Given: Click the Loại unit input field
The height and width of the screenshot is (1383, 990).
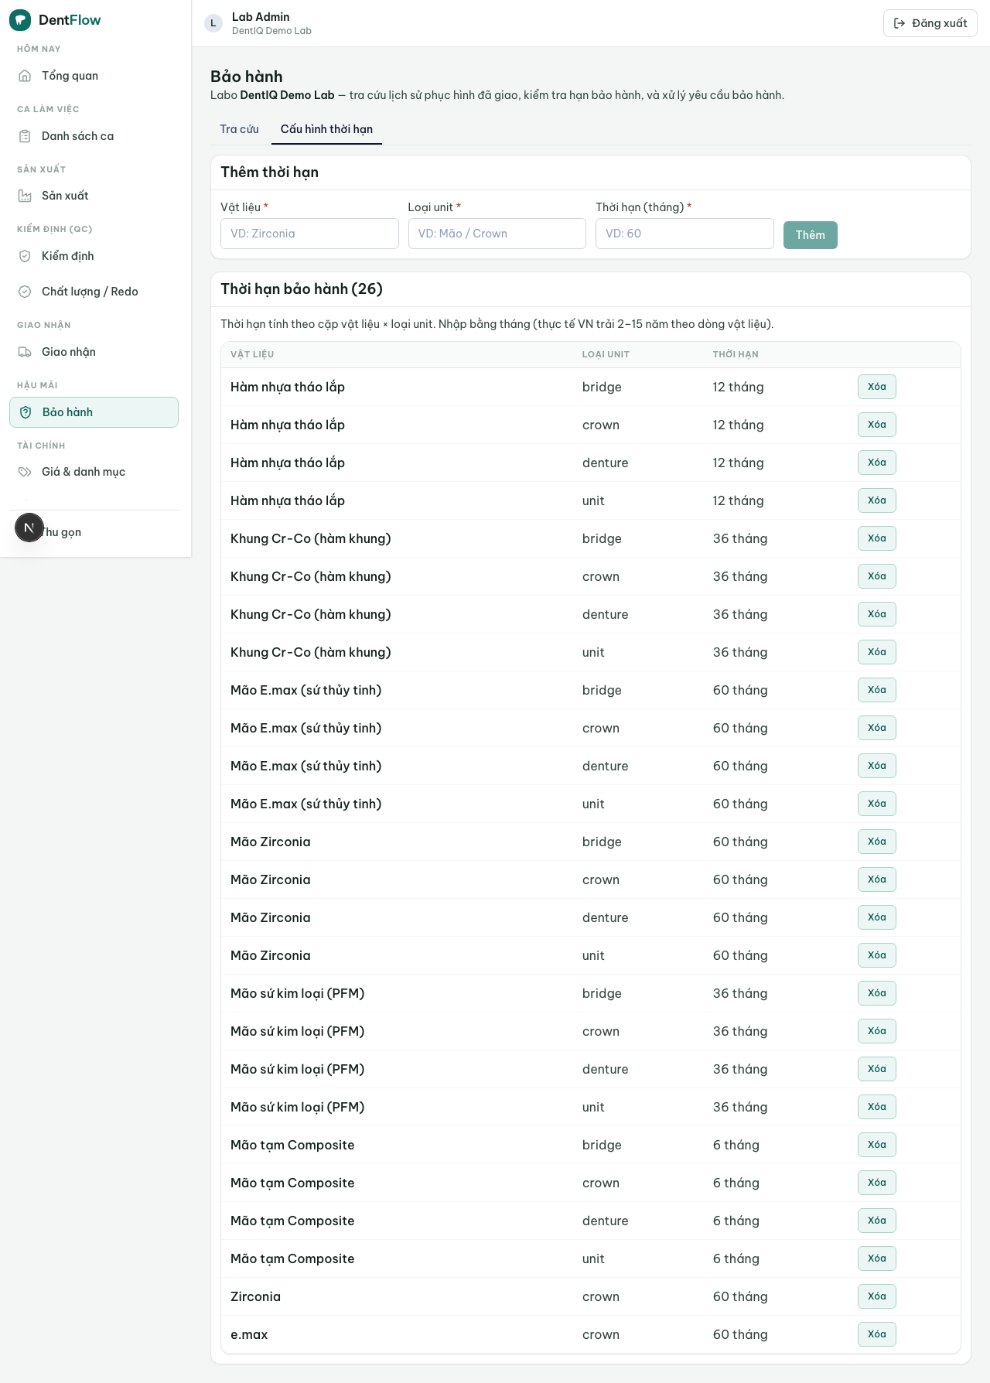Looking at the screenshot, I should (497, 234).
